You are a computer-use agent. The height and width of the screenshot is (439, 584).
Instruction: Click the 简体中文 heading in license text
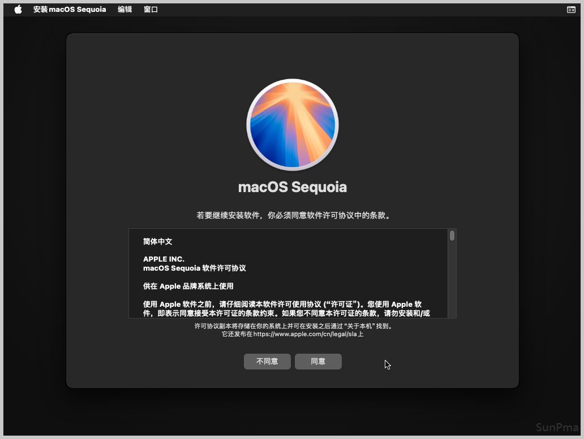coord(157,241)
